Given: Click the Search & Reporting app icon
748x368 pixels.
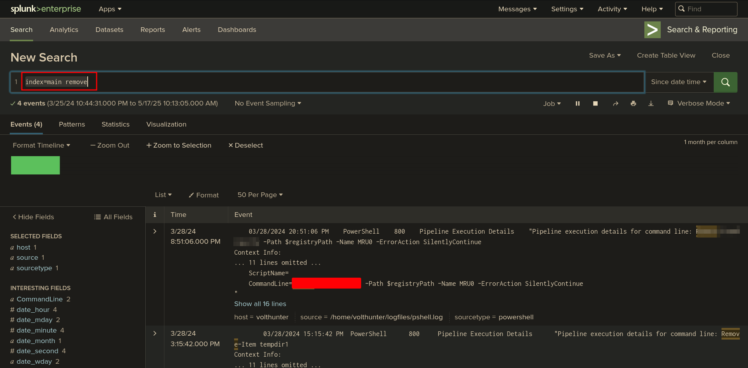Looking at the screenshot, I should (x=652, y=30).
